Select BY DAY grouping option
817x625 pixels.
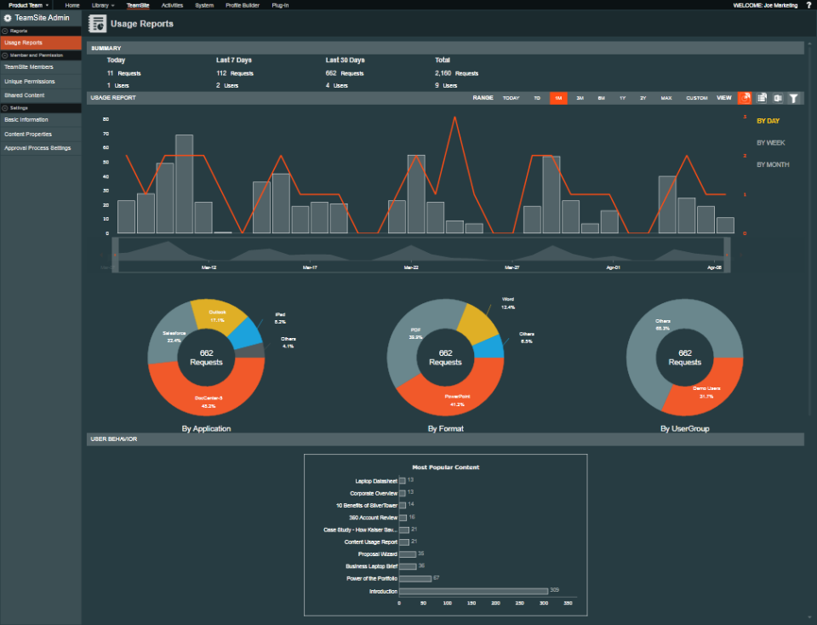pos(768,121)
